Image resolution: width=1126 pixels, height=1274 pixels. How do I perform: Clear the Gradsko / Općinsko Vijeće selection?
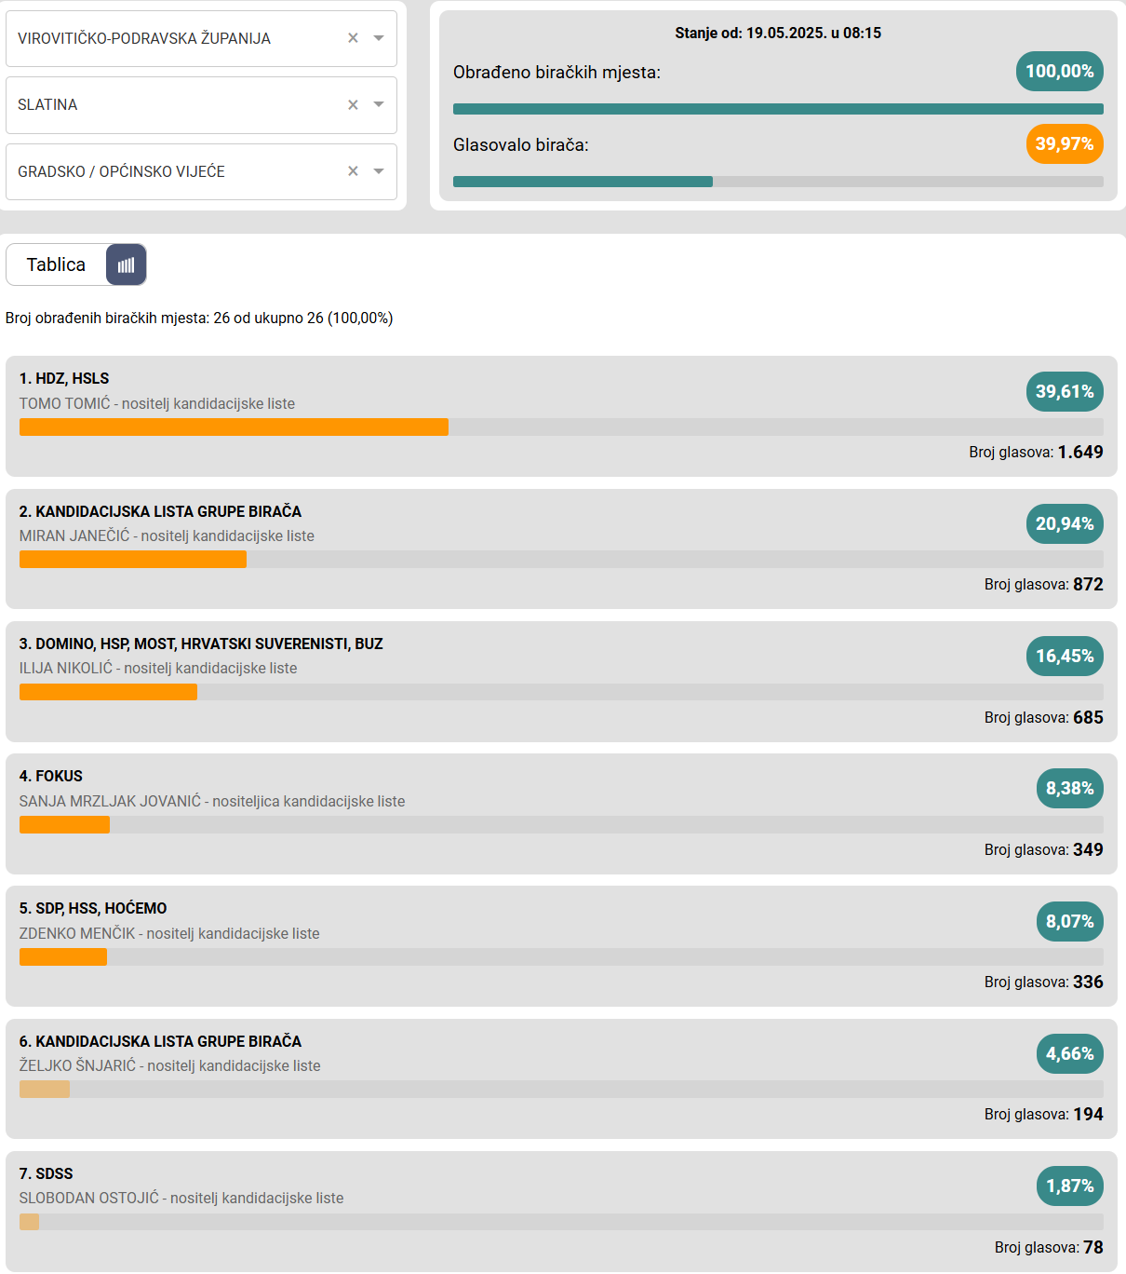pyautogui.click(x=353, y=171)
